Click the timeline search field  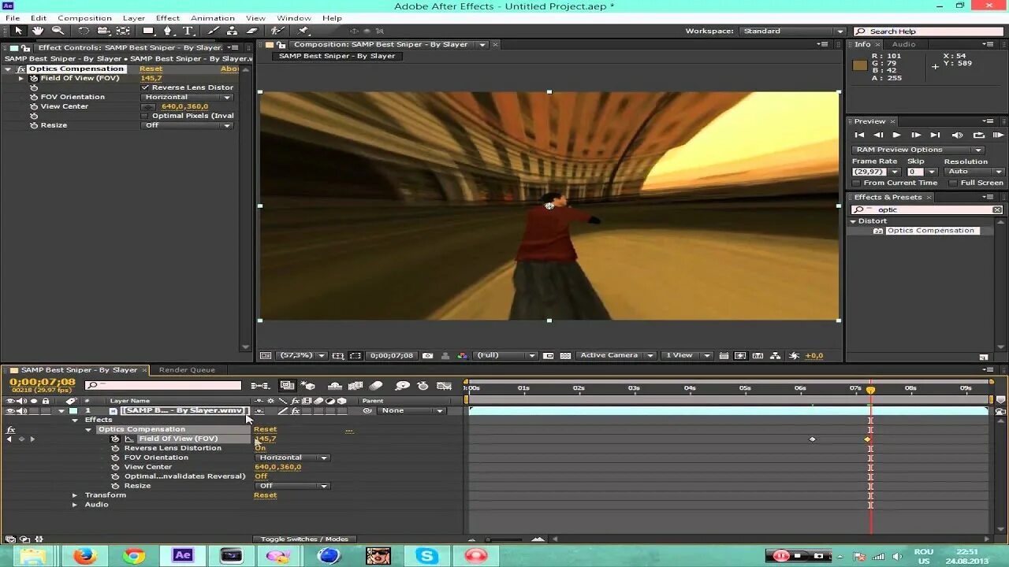click(163, 386)
